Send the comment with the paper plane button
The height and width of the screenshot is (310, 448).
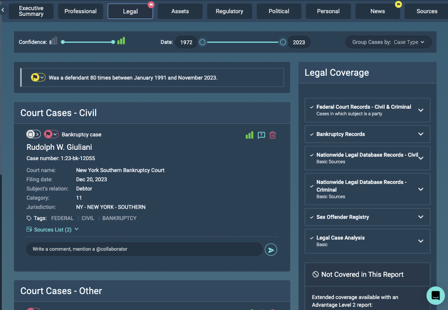click(271, 249)
